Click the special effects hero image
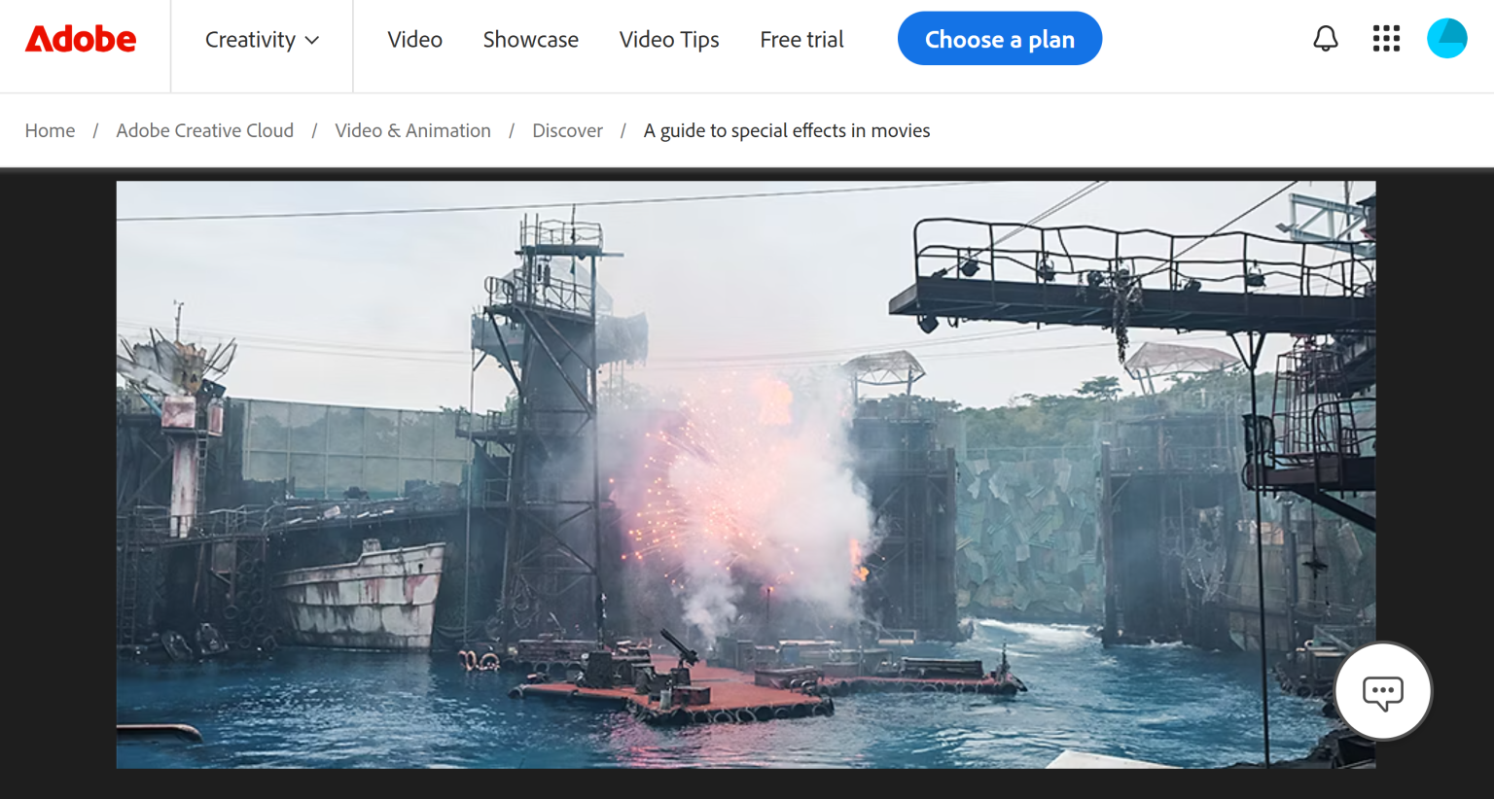This screenshot has height=799, width=1494. click(746, 475)
